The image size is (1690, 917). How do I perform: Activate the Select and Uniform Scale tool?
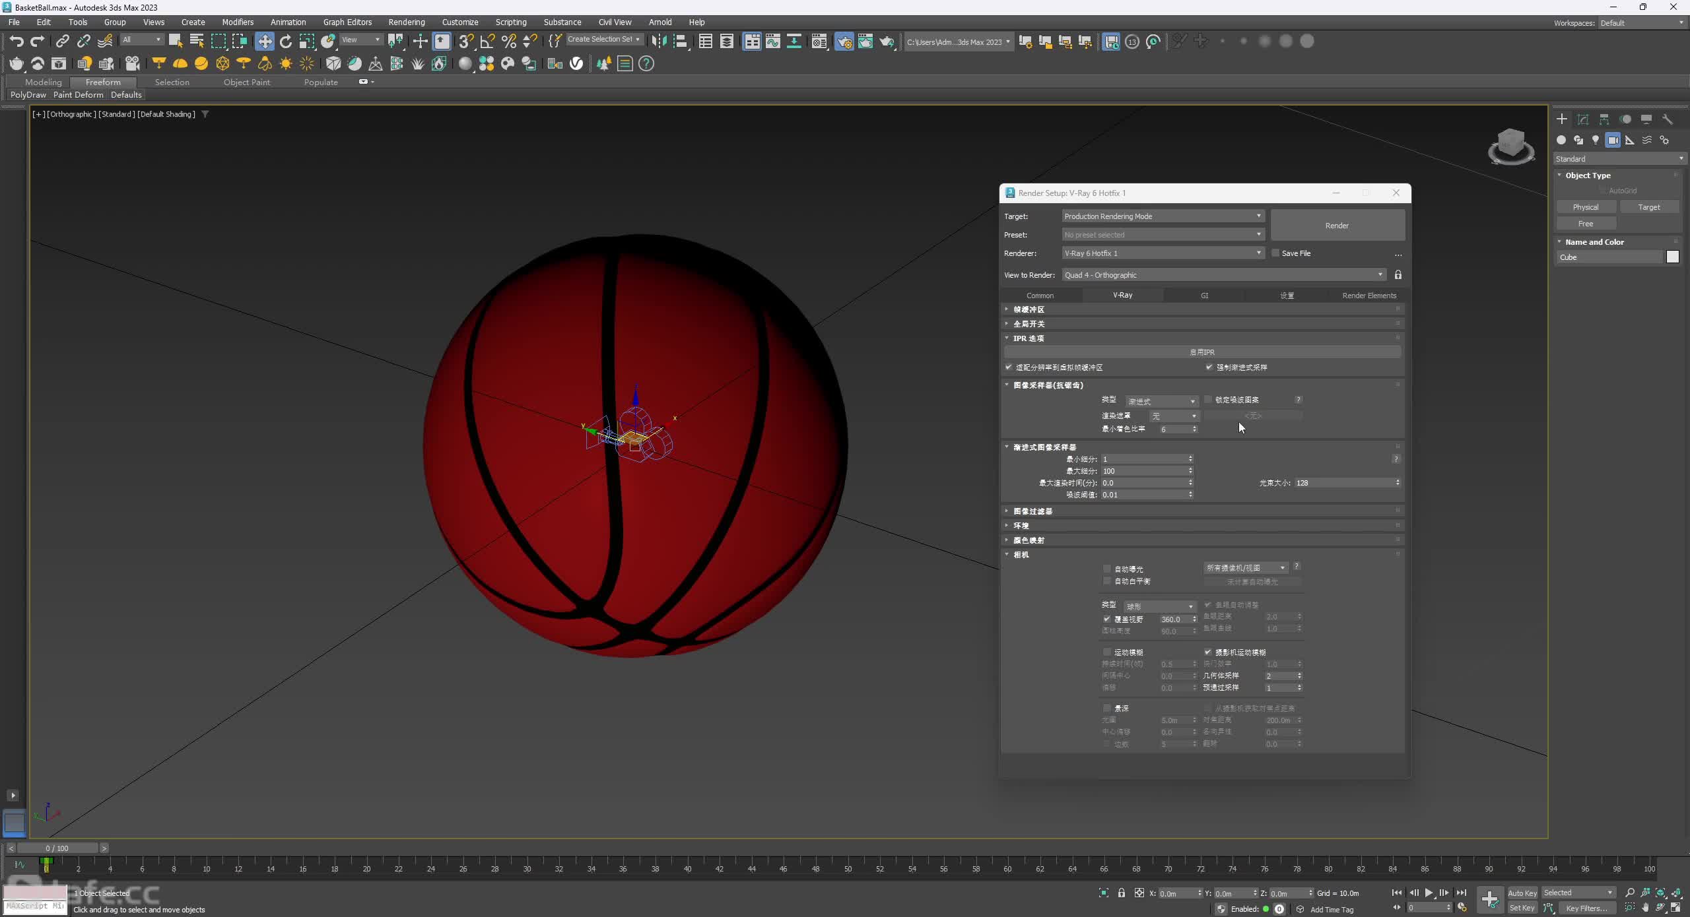point(307,42)
